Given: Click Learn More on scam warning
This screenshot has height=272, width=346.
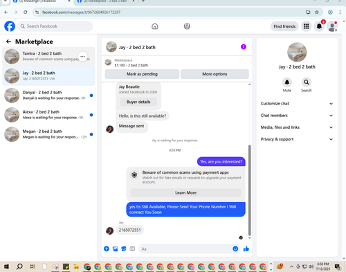Looking at the screenshot, I should click(185, 192).
